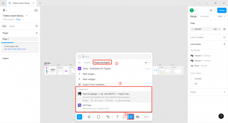The width and height of the screenshot is (228, 123).
Task: Click the search icon in left panel
Action: point(37,26)
